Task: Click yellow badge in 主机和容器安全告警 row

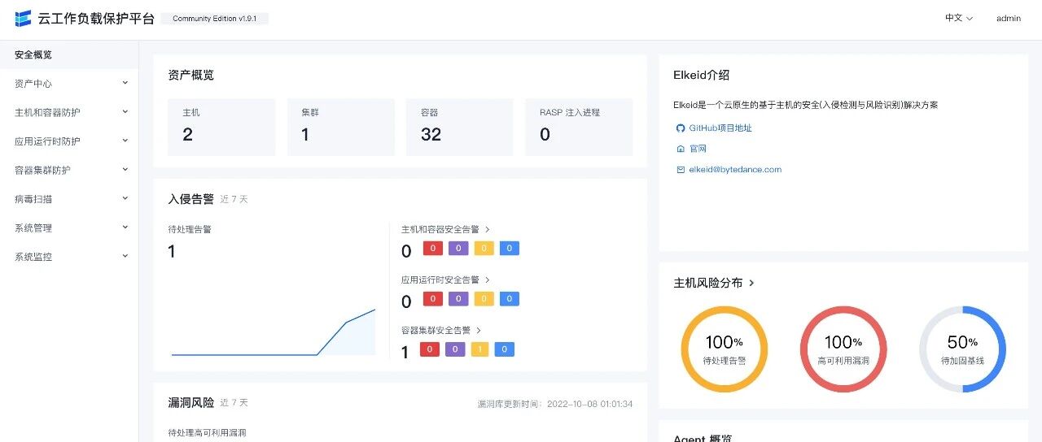Action: pos(484,249)
